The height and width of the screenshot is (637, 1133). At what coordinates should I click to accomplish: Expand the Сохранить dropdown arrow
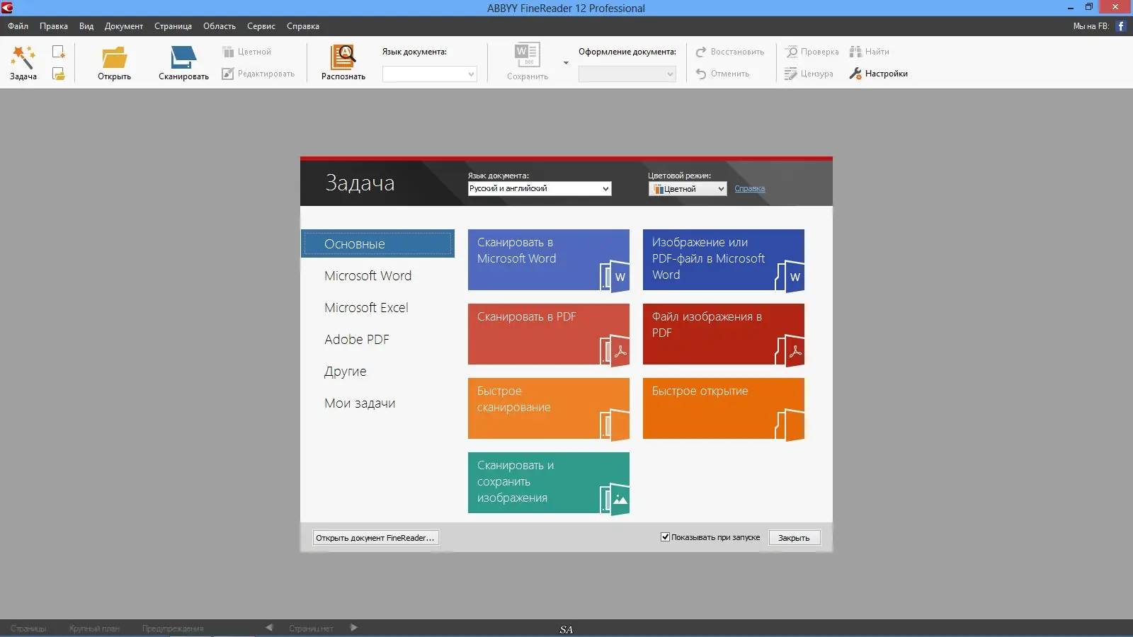[x=566, y=63]
